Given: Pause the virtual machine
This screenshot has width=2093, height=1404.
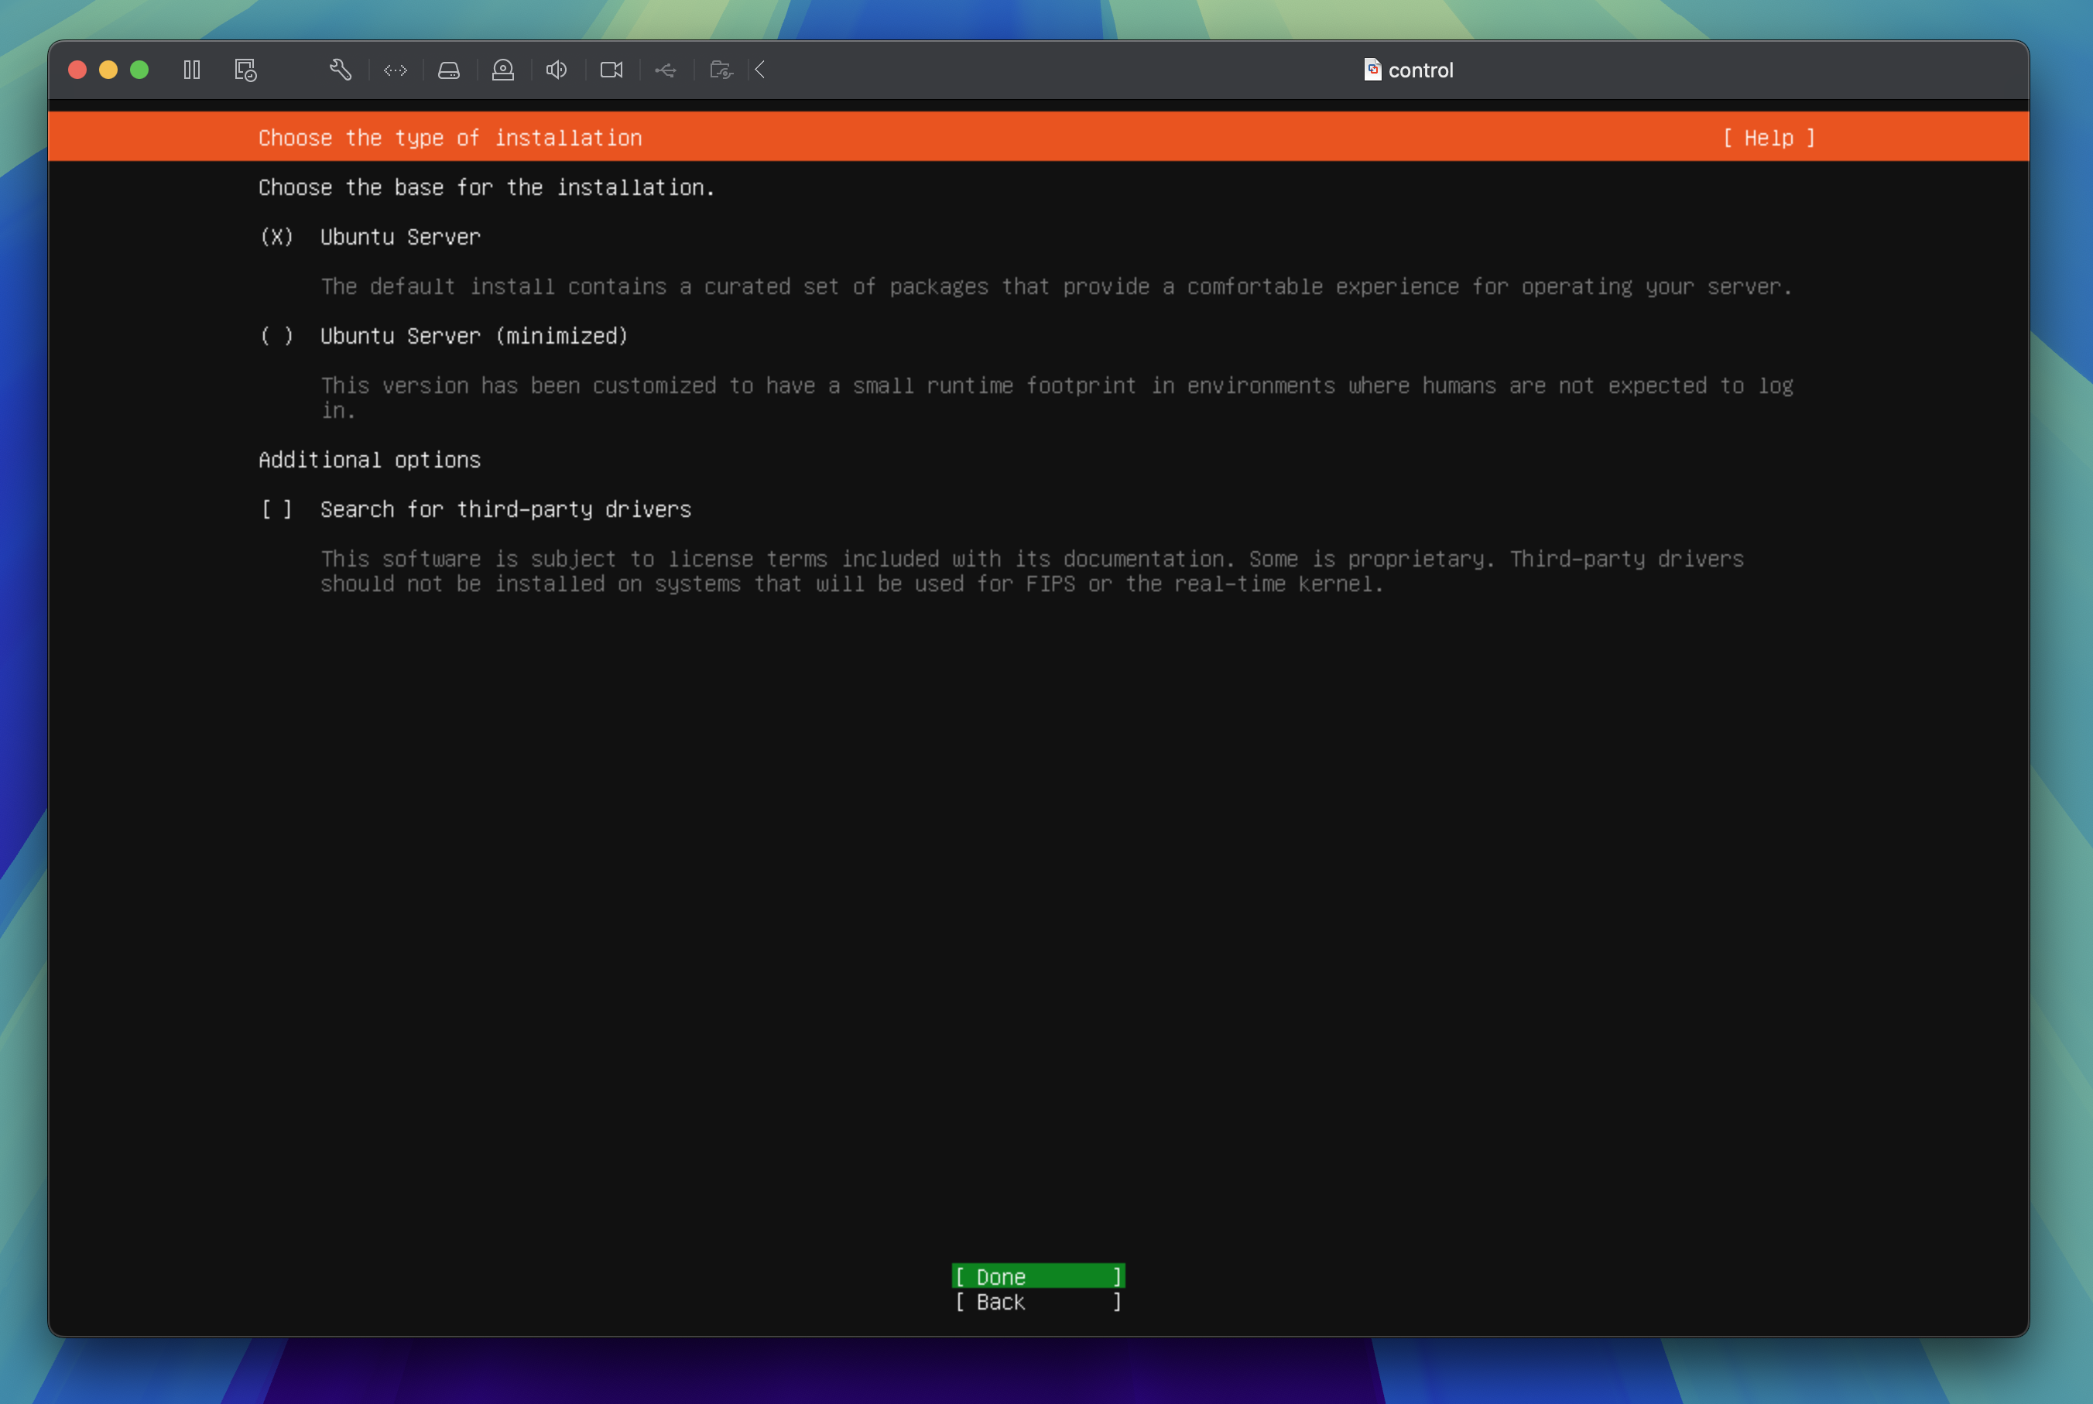Looking at the screenshot, I should click(192, 70).
